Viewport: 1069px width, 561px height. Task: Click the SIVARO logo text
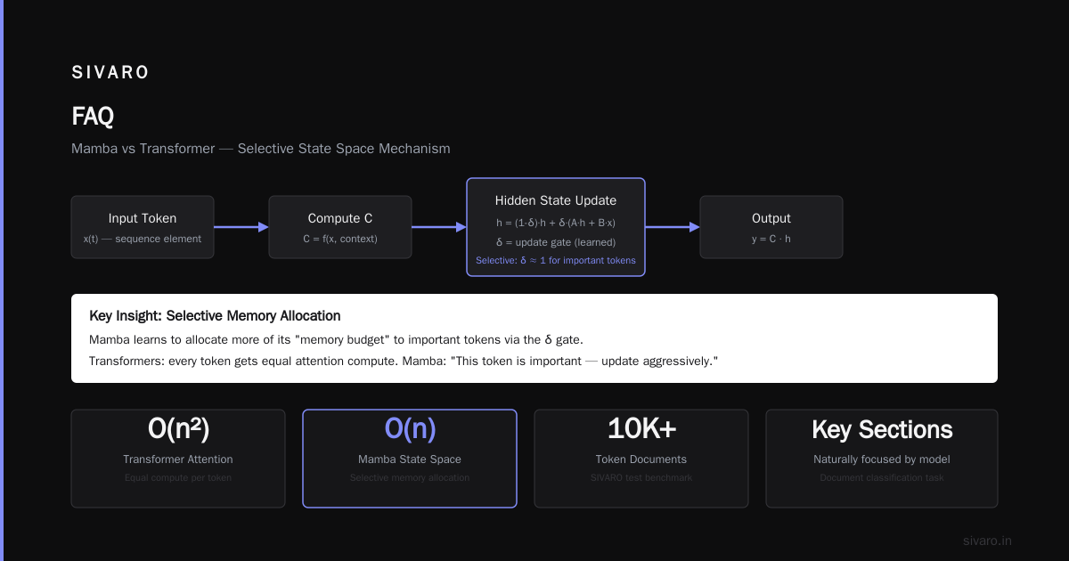110,73
